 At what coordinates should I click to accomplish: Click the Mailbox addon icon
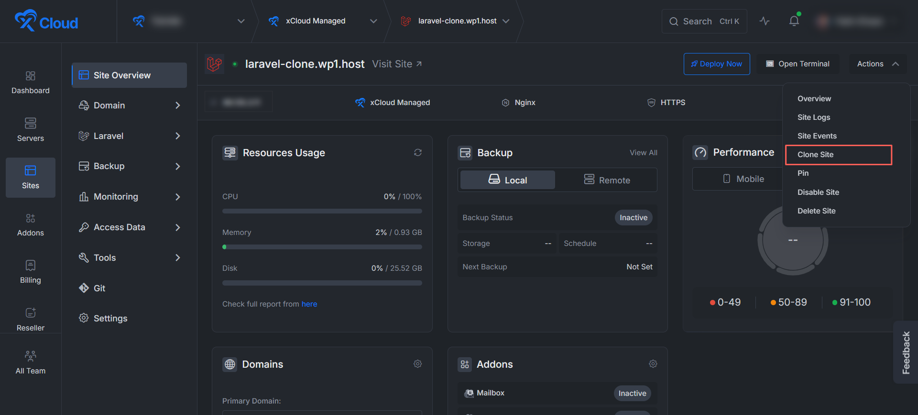point(470,393)
